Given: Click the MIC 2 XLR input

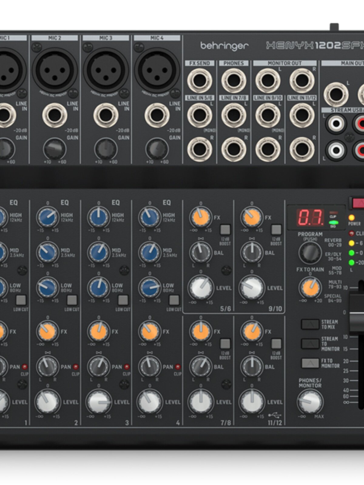Looking at the screenshot, I should [x=55, y=70].
